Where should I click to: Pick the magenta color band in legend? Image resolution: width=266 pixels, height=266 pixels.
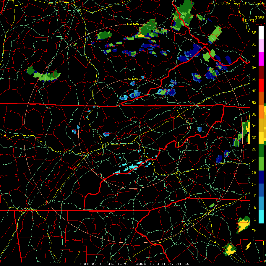click(261, 59)
